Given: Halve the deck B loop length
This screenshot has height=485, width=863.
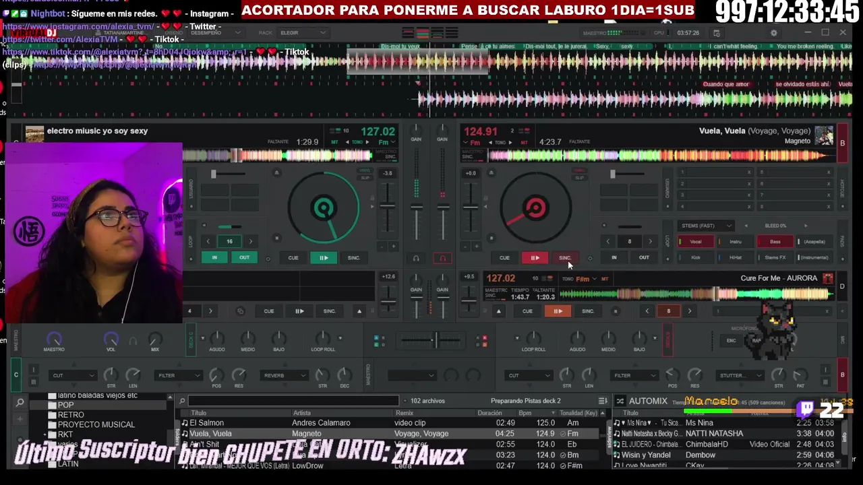Looking at the screenshot, I should [x=607, y=242].
